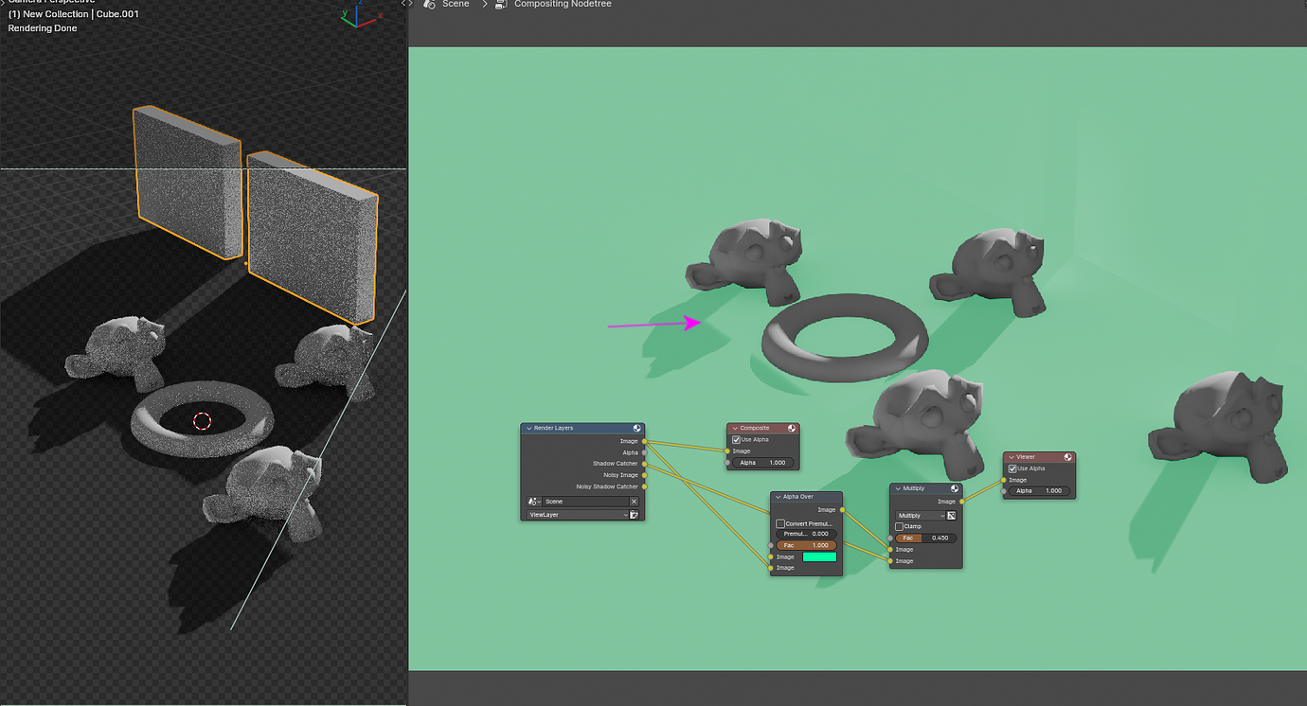Click the Shadow Catcher output socket
Image resolution: width=1307 pixels, height=706 pixels.
[644, 464]
